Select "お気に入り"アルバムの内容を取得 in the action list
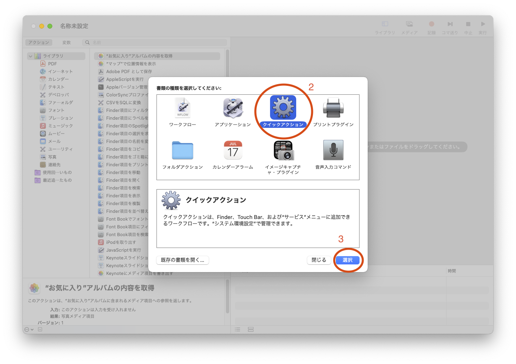 (157, 56)
